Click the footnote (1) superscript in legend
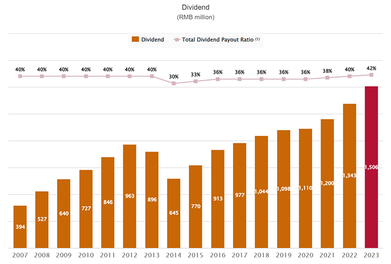Screen dimensions: 391x264 point(258,39)
